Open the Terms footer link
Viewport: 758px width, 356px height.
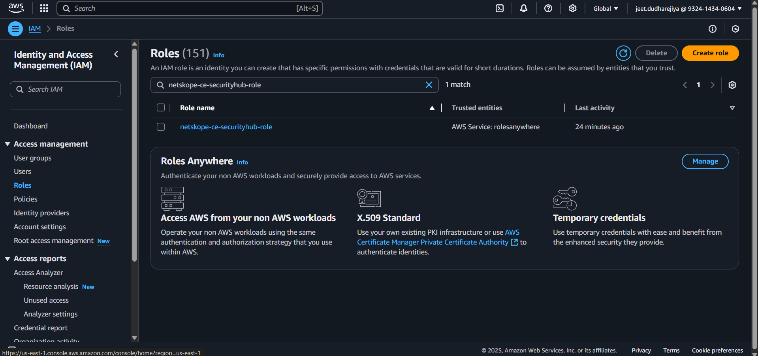point(671,350)
